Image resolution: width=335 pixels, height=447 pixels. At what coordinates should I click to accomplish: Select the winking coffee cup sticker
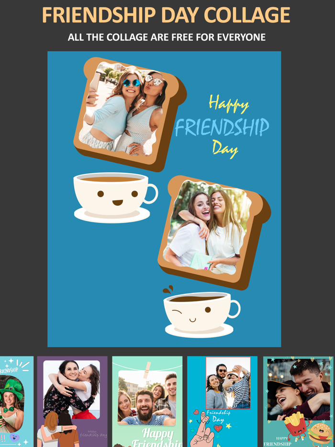click(x=201, y=312)
